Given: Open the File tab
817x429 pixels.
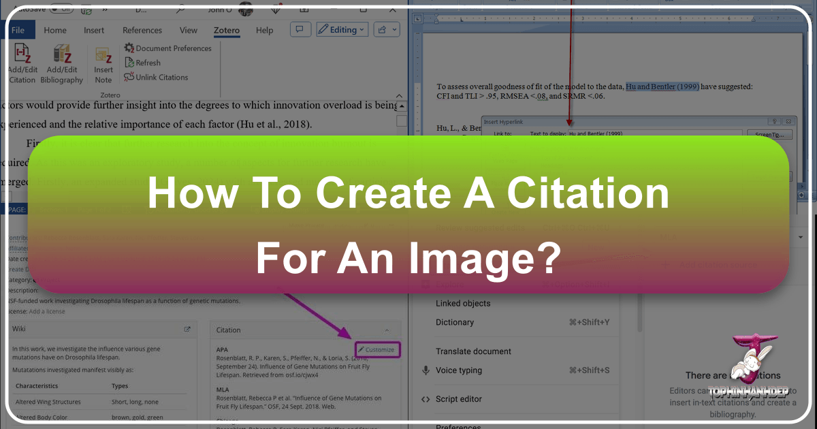Looking at the screenshot, I should click(18, 30).
